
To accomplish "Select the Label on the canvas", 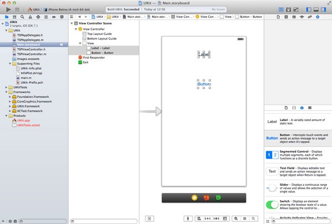I will (204, 54).
